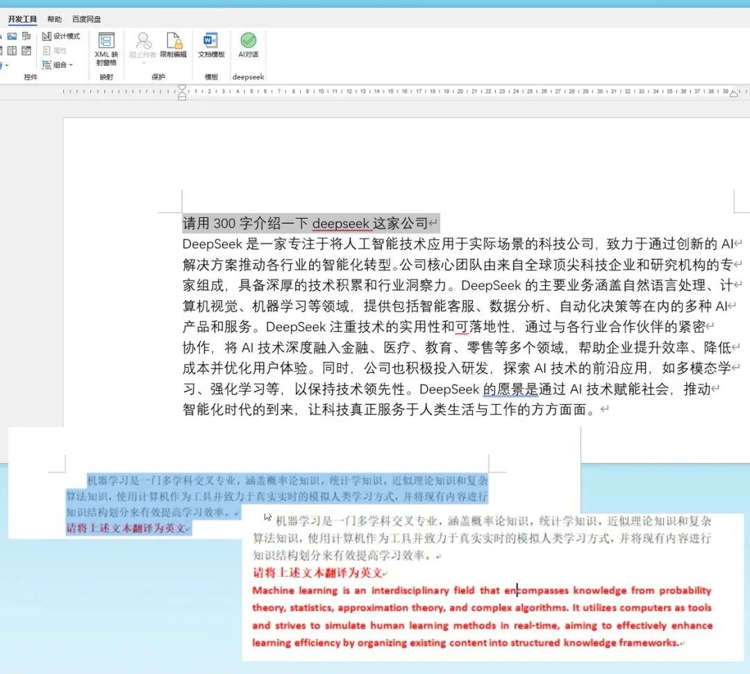Click the first line indent ruler marker
The height and width of the screenshot is (674, 750).
click(182, 87)
